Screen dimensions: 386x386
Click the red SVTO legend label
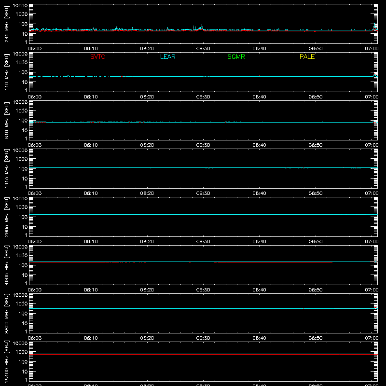[x=98, y=56]
